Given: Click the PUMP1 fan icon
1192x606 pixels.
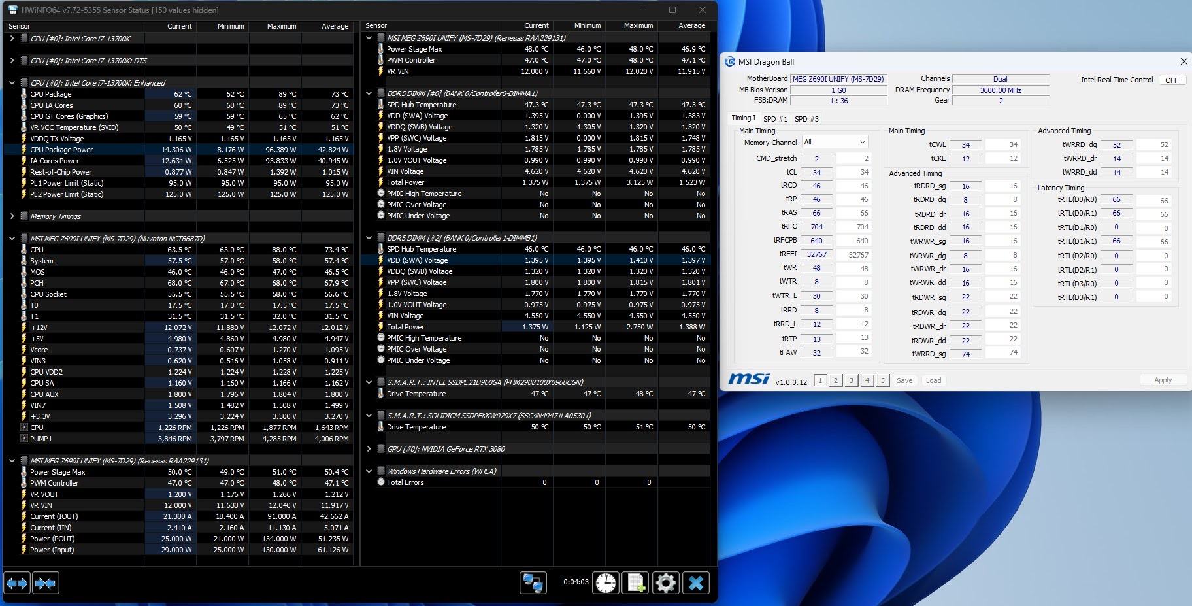Looking at the screenshot, I should tap(24, 439).
